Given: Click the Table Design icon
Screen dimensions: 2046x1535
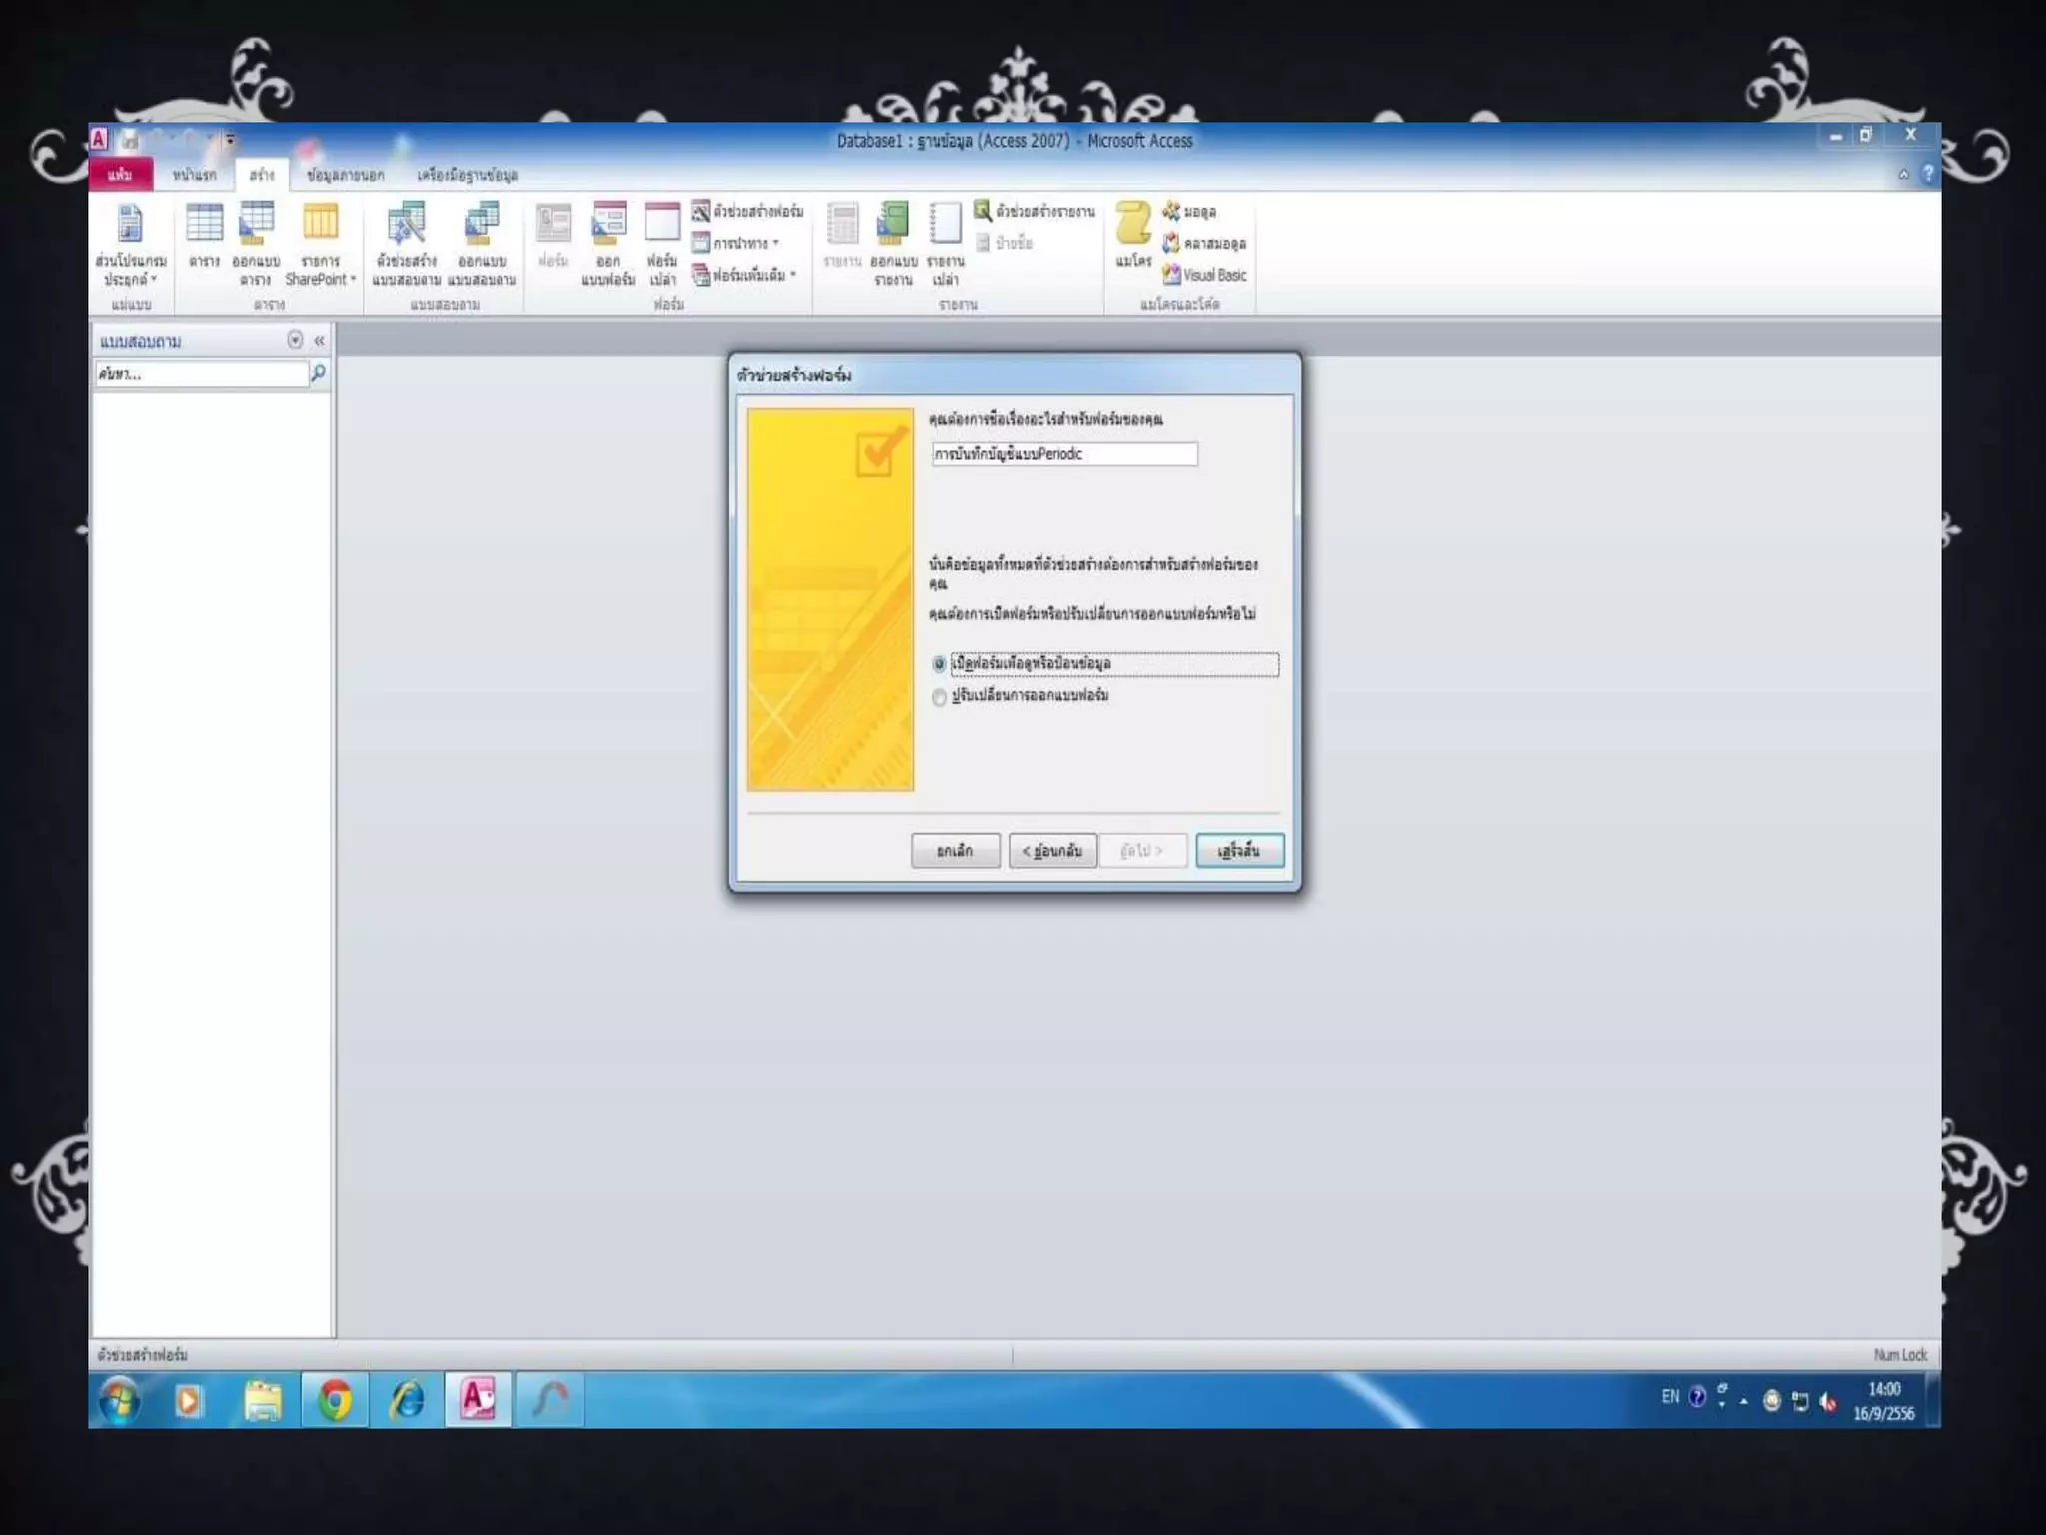Looking at the screenshot, I should (256, 242).
